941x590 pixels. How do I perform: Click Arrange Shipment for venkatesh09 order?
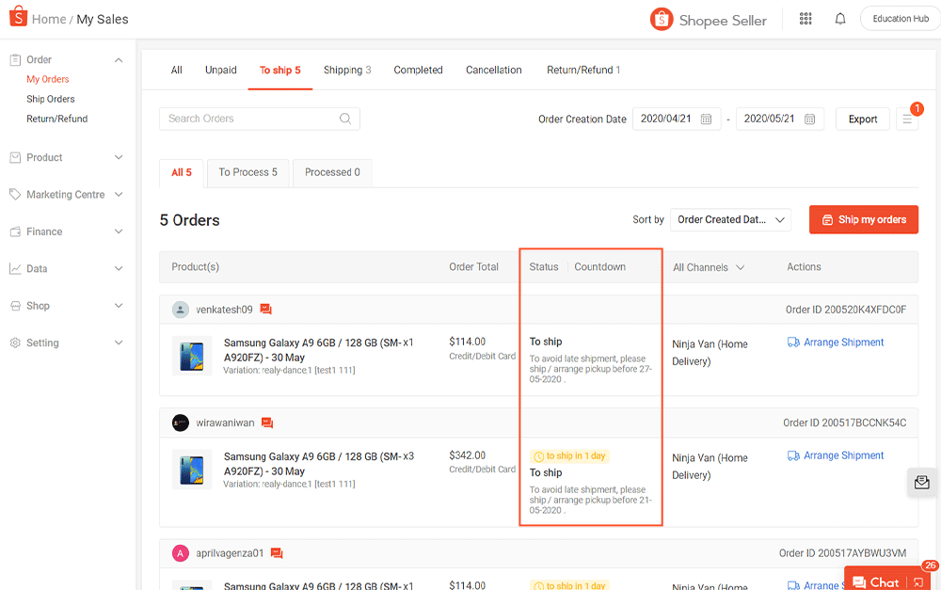(x=836, y=343)
